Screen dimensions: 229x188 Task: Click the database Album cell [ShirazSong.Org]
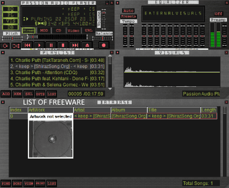(x=129, y=116)
